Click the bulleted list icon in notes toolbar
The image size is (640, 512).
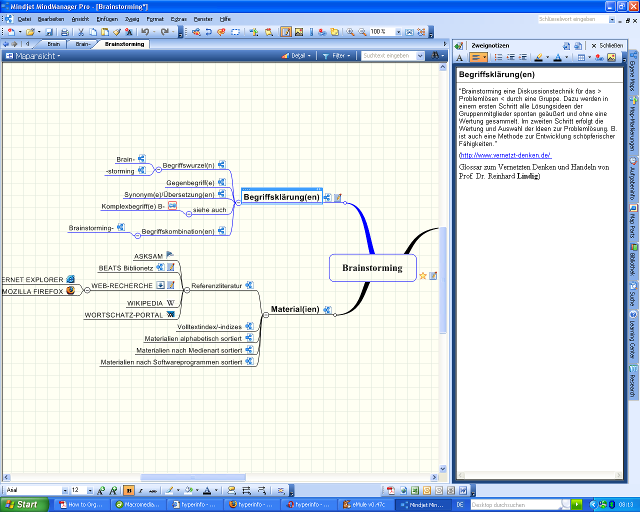(x=498, y=57)
